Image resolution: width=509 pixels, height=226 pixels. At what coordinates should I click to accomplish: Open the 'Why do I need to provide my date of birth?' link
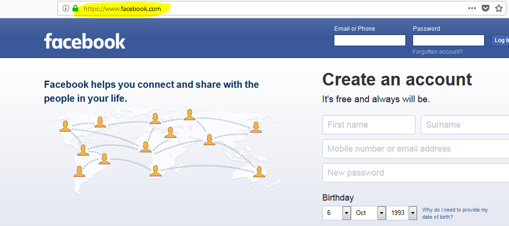point(455,213)
